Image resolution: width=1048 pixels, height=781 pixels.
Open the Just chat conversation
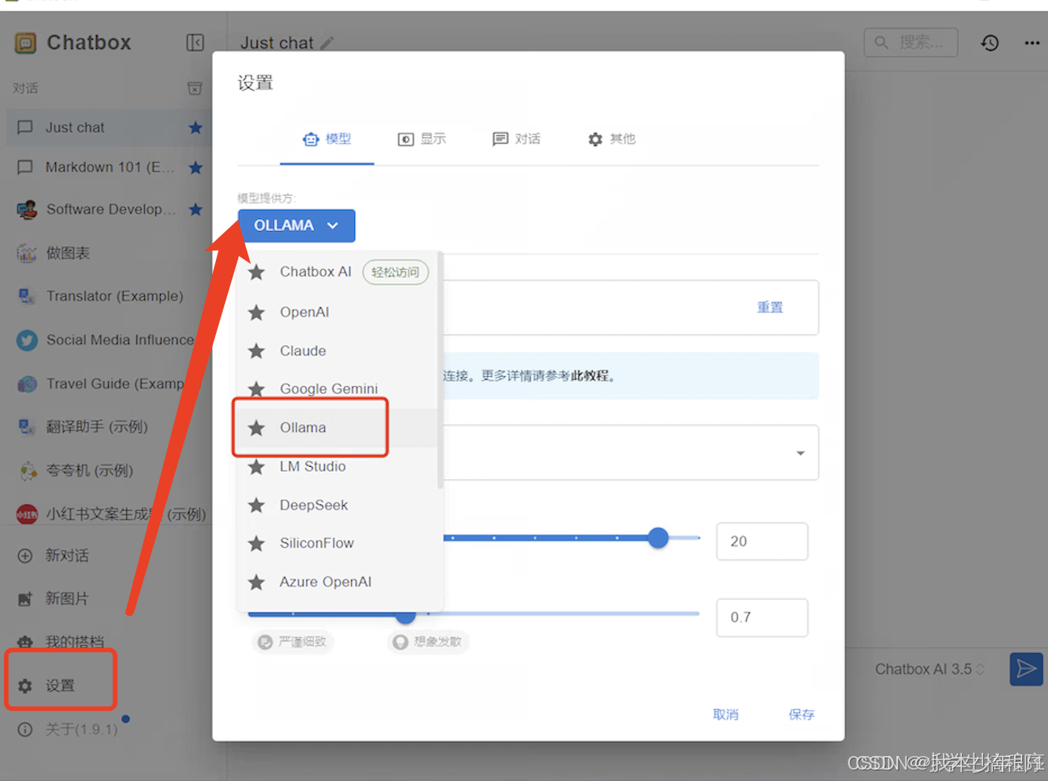click(x=109, y=128)
